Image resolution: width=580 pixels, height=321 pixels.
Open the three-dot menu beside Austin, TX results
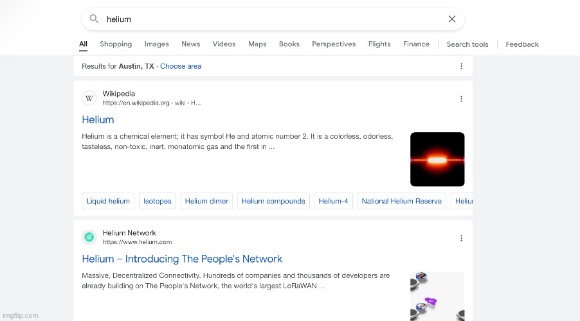coord(461,66)
